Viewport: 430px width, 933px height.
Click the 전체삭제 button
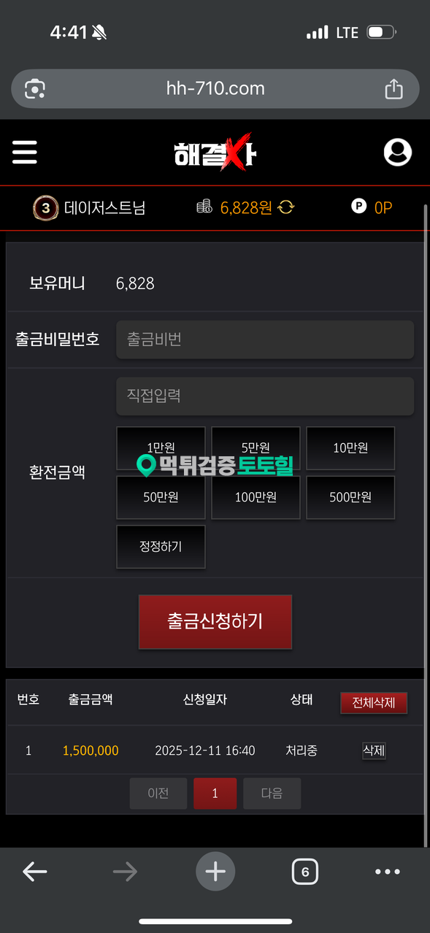click(x=374, y=703)
